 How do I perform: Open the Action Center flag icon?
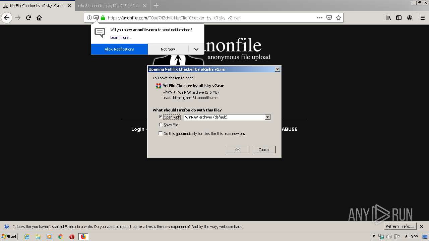(397, 237)
